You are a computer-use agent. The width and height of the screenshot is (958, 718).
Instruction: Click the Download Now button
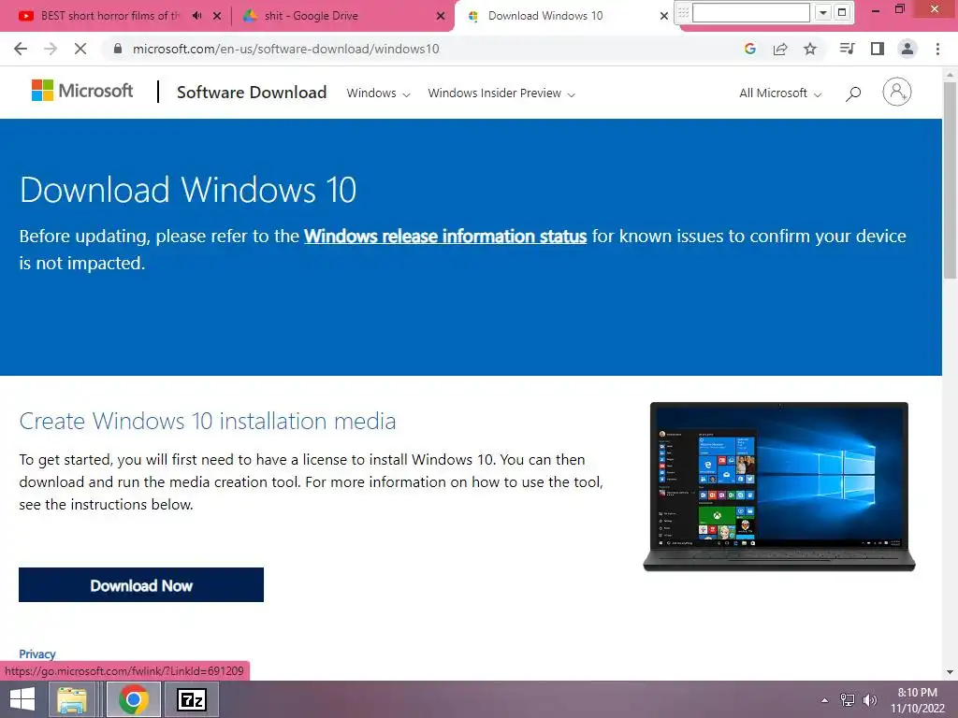[141, 585]
